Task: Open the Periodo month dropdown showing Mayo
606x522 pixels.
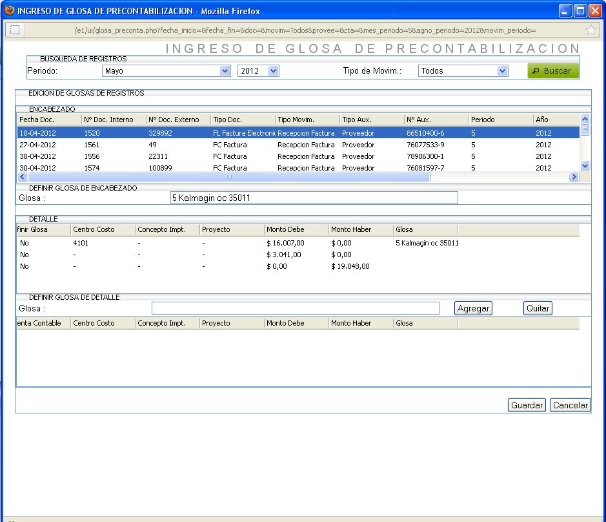Action: click(x=167, y=71)
